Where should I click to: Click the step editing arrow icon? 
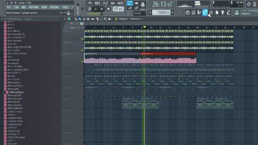pos(136,3)
